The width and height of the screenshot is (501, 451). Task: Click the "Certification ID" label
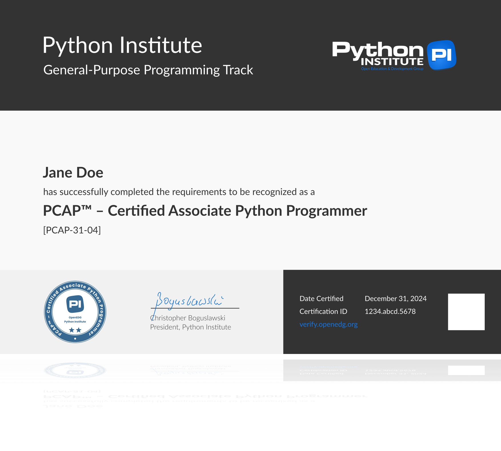point(323,311)
